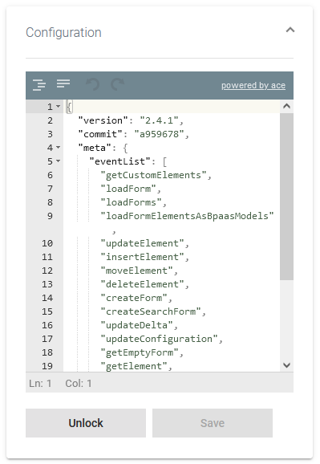
Task: Click the redo arrow in editor toolbar
Action: click(x=117, y=84)
